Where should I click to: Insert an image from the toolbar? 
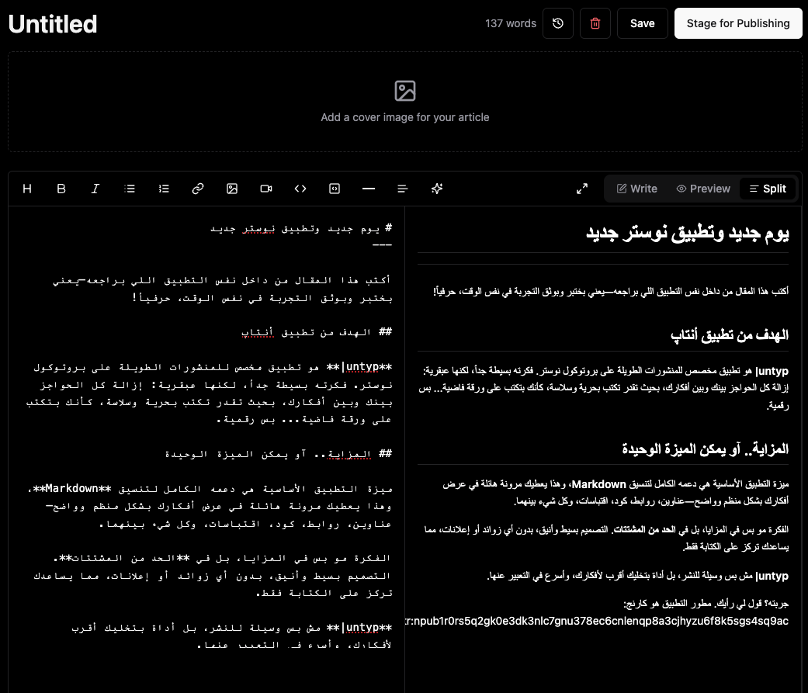(232, 189)
